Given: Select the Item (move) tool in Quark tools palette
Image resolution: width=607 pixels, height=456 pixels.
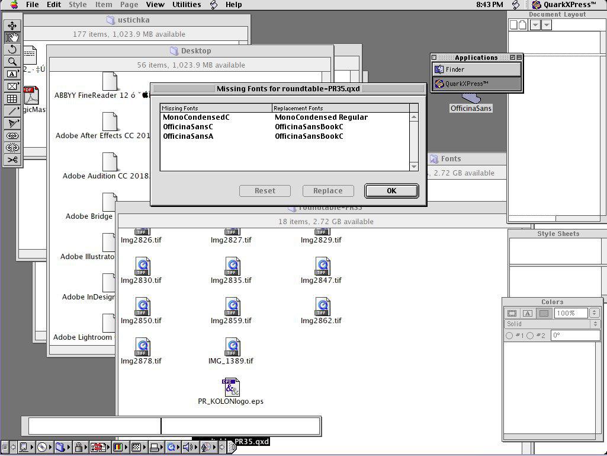Looking at the screenshot, I should (12, 25).
